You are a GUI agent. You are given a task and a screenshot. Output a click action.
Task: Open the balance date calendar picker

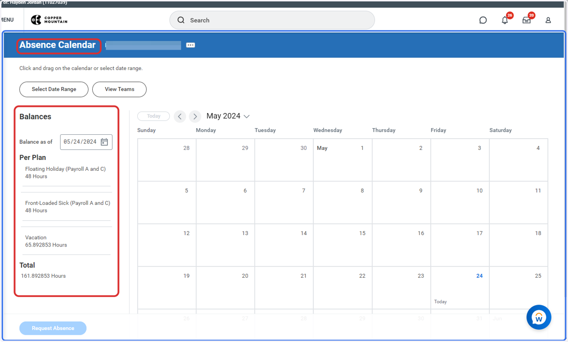click(x=105, y=142)
